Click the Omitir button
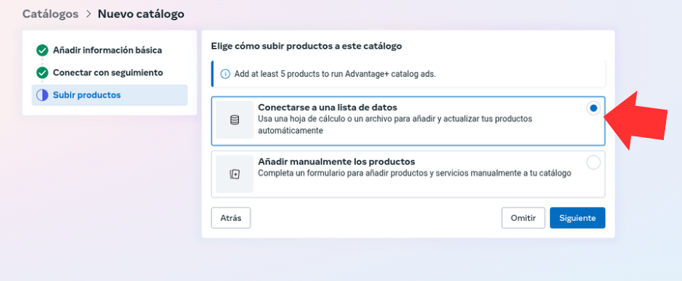This screenshot has width=682, height=281. click(x=523, y=218)
